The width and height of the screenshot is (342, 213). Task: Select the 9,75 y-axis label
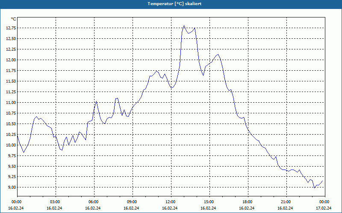(11, 155)
